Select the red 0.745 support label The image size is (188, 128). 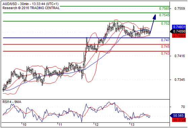[x=165, y=46]
